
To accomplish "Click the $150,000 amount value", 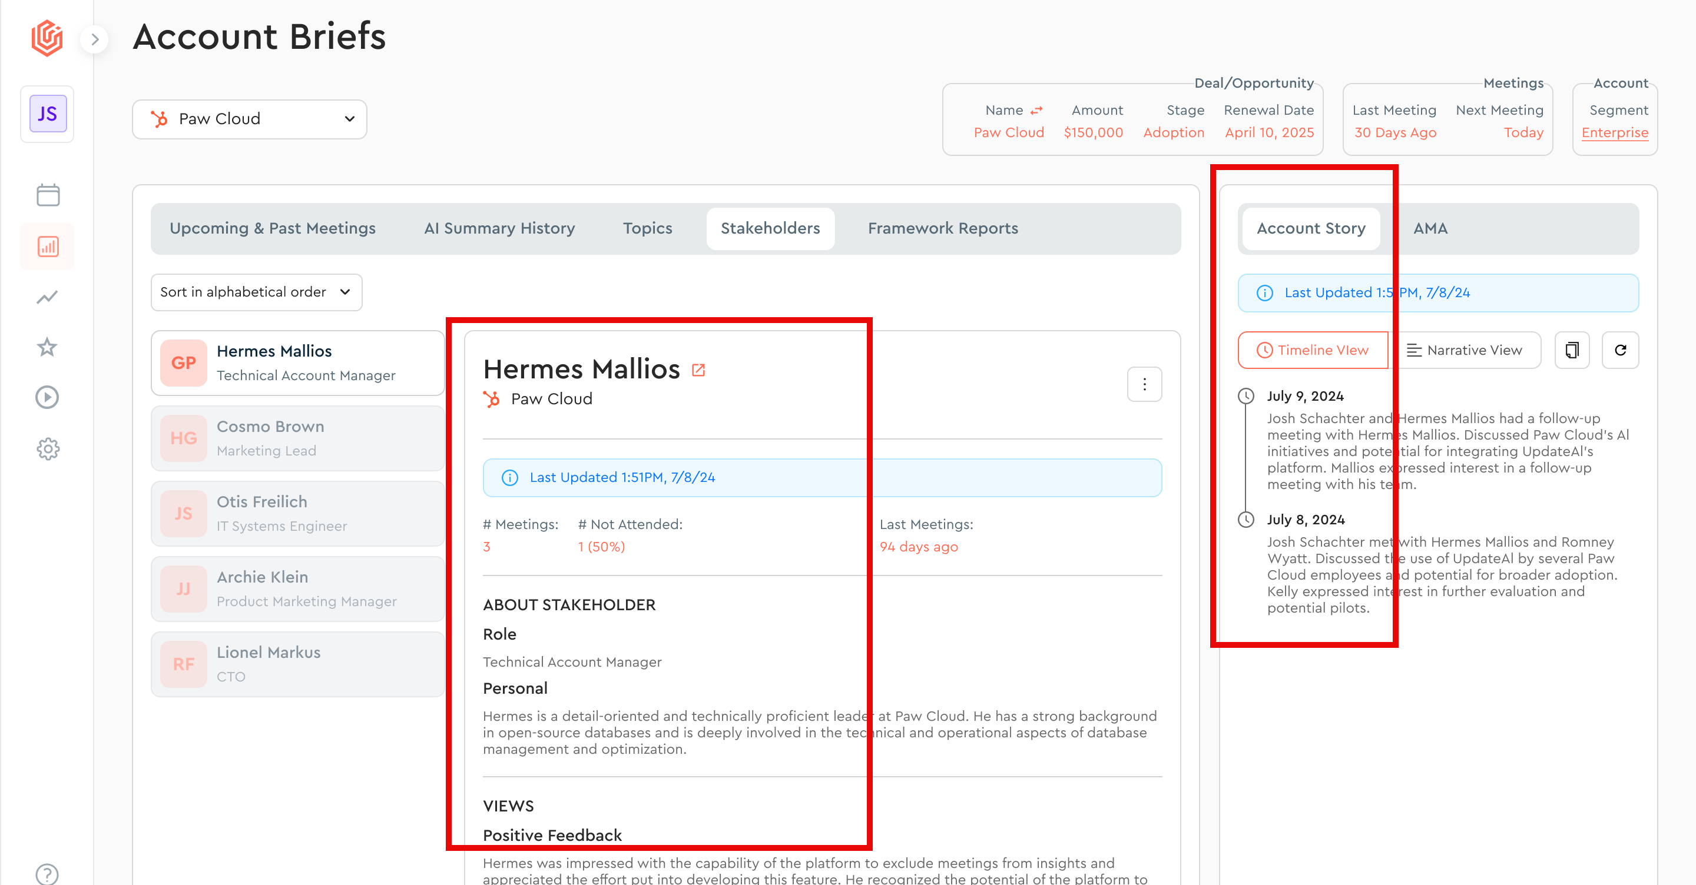I will tap(1094, 132).
